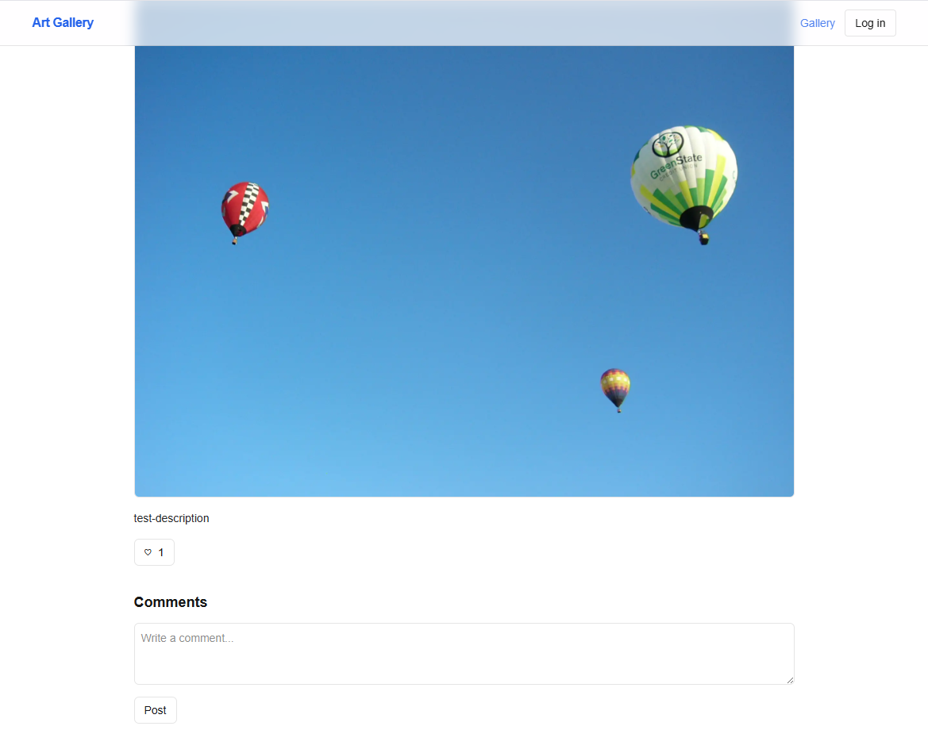
Task: Click the comment box resize handle
Action: [x=790, y=680]
